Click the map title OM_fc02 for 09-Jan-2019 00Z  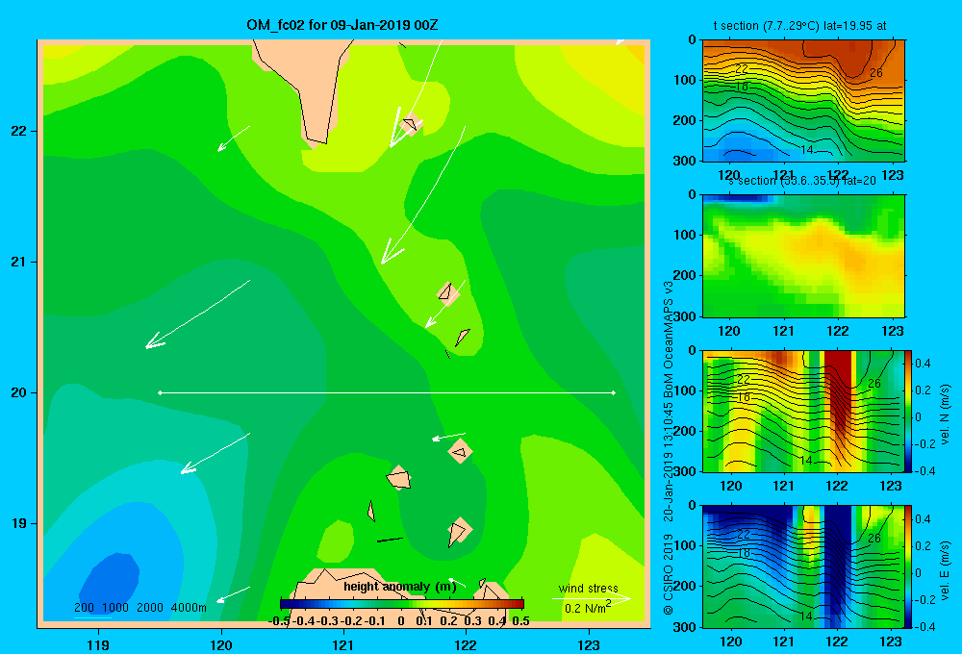tap(342, 25)
